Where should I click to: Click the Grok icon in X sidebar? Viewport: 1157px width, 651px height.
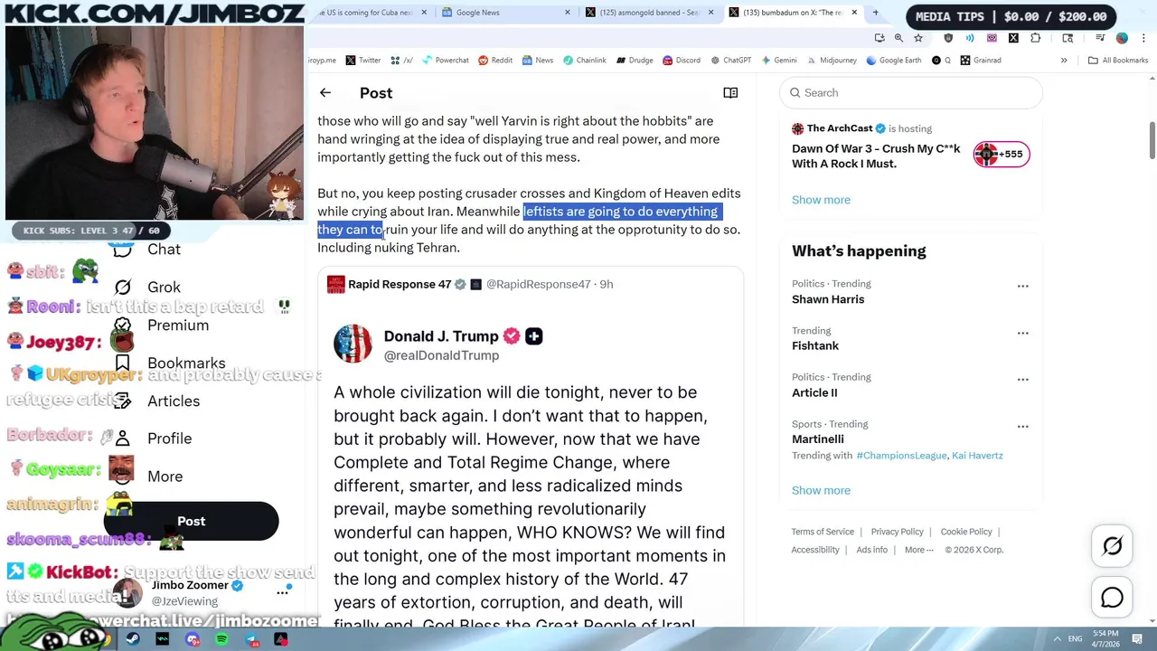pyautogui.click(x=123, y=287)
